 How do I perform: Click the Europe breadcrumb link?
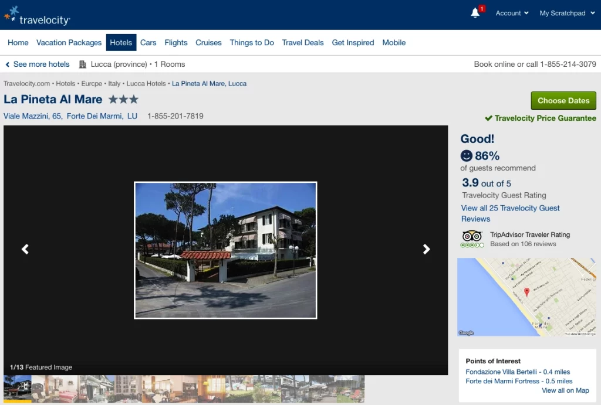(x=92, y=83)
